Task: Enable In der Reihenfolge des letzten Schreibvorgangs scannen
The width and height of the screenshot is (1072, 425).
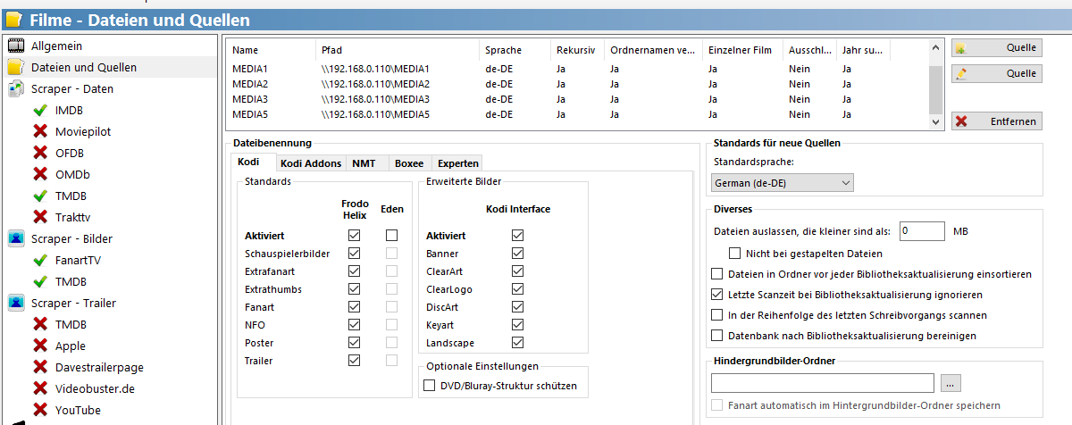Action: coord(716,315)
